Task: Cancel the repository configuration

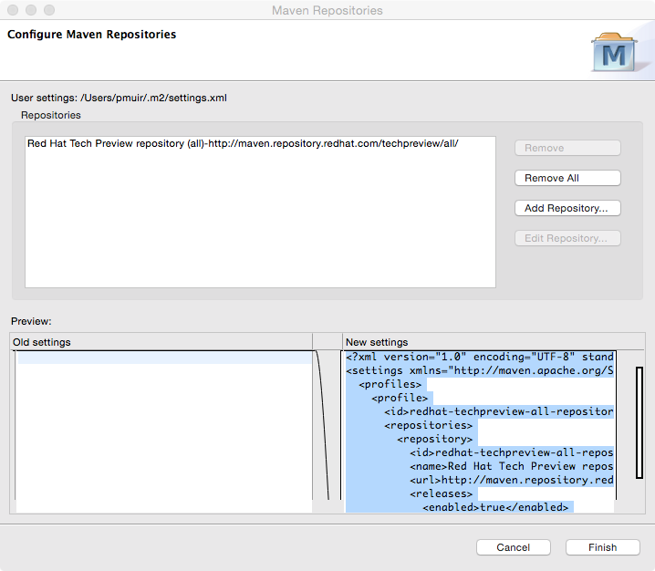Action: 513,547
